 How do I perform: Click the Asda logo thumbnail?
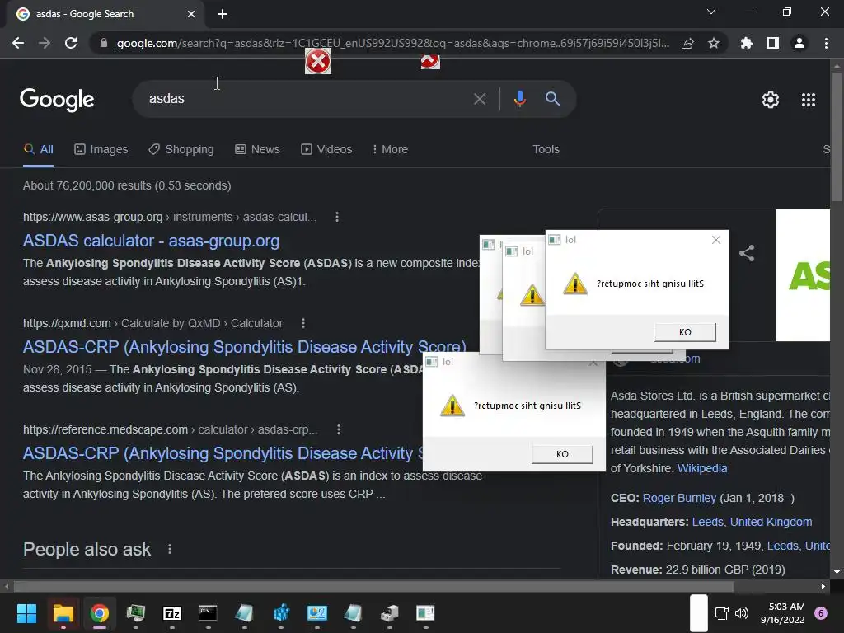tap(803, 275)
